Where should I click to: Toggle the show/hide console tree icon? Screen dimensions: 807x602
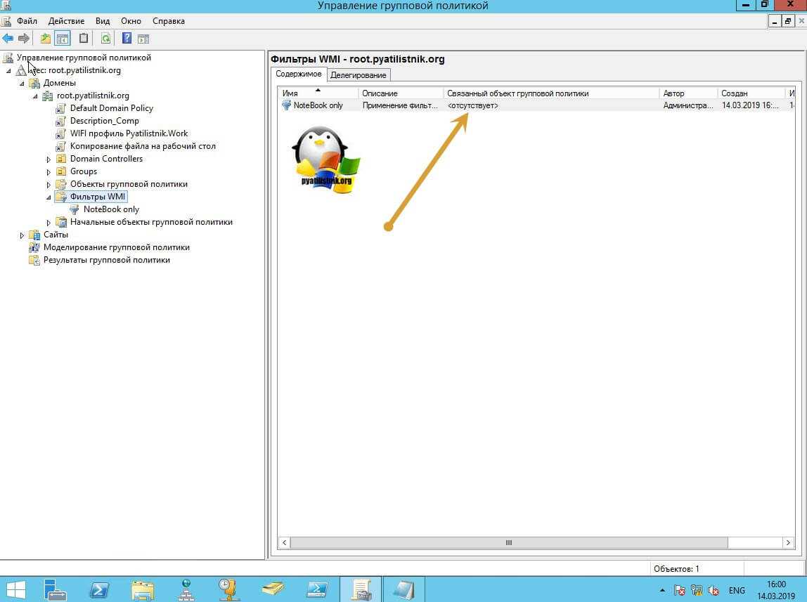(x=63, y=38)
